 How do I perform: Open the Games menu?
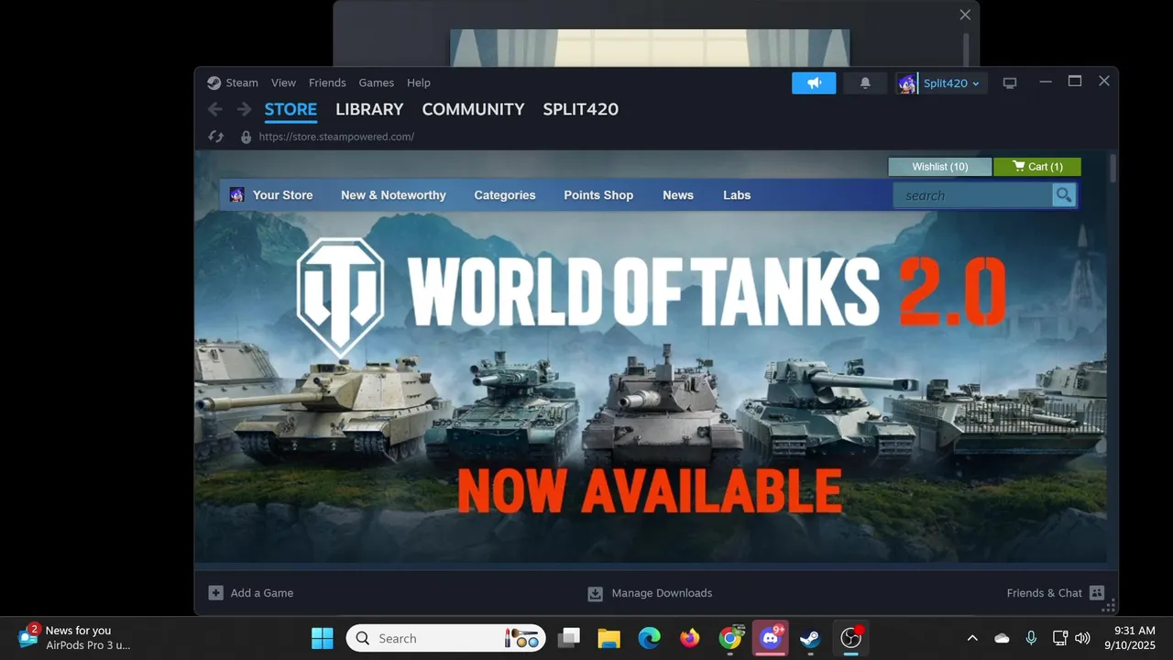point(376,82)
